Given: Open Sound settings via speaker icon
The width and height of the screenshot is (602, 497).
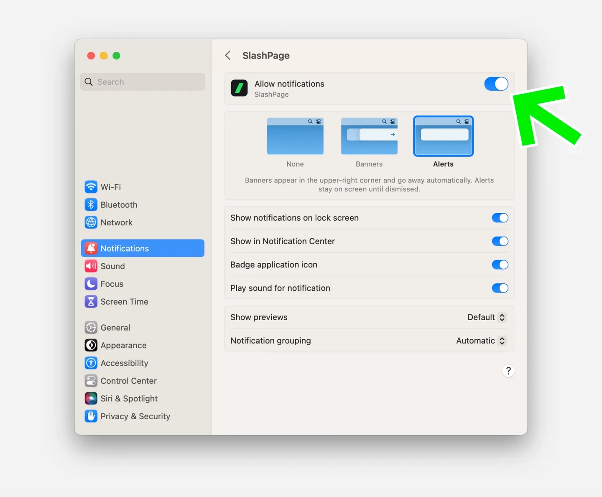Looking at the screenshot, I should pos(91,266).
